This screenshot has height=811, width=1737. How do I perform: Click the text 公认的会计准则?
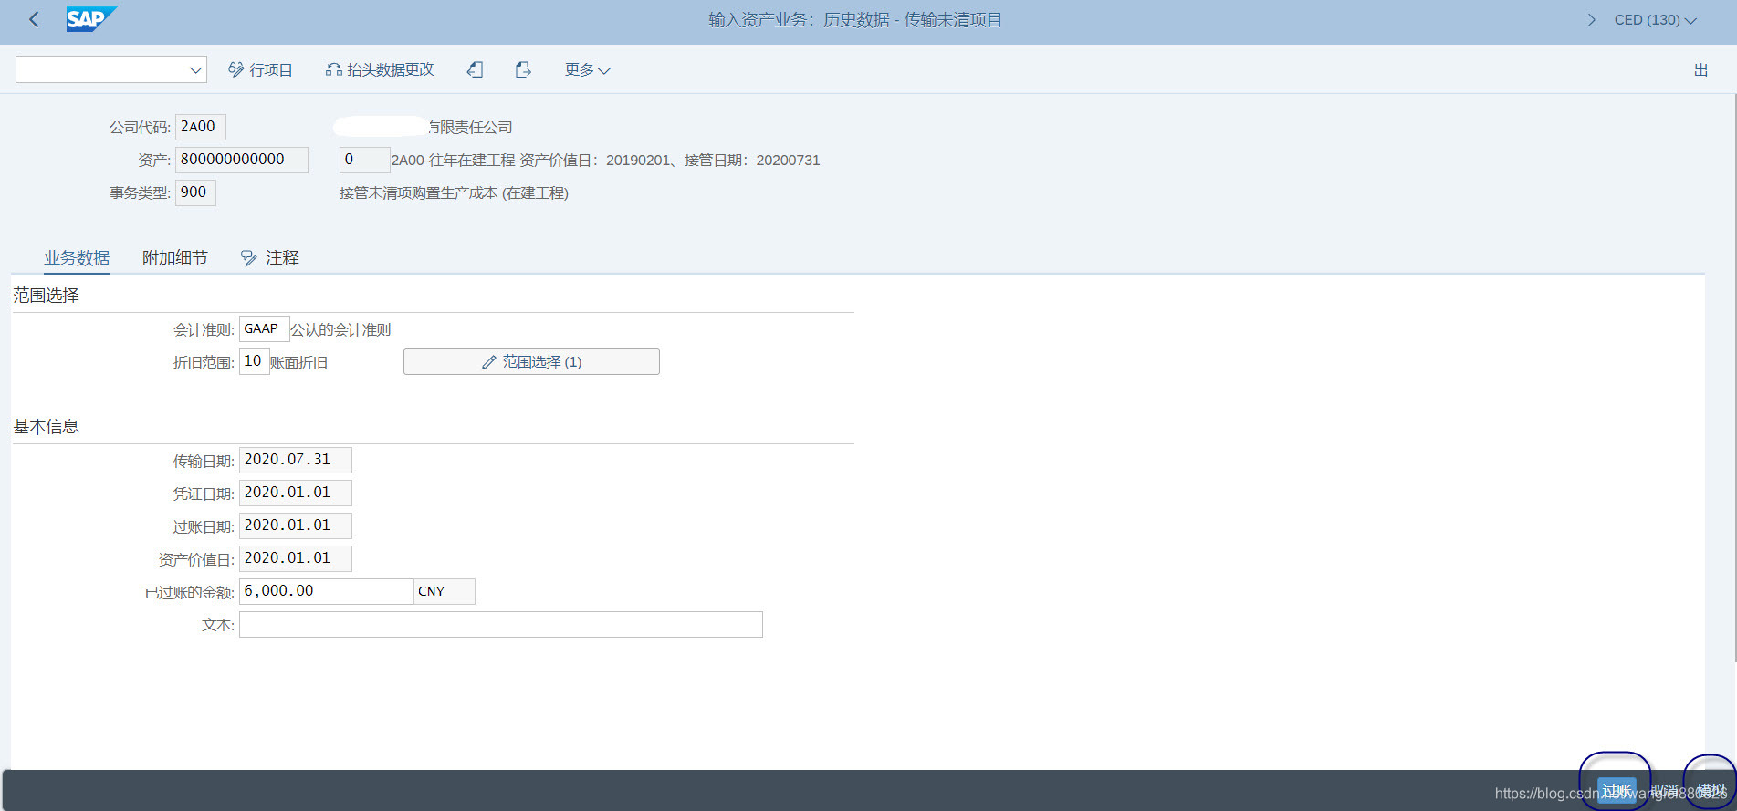point(340,329)
